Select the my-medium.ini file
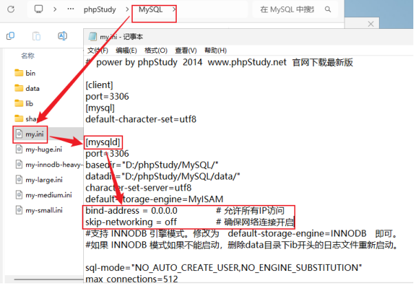The width and height of the screenshot is (414, 284). tap(44, 195)
